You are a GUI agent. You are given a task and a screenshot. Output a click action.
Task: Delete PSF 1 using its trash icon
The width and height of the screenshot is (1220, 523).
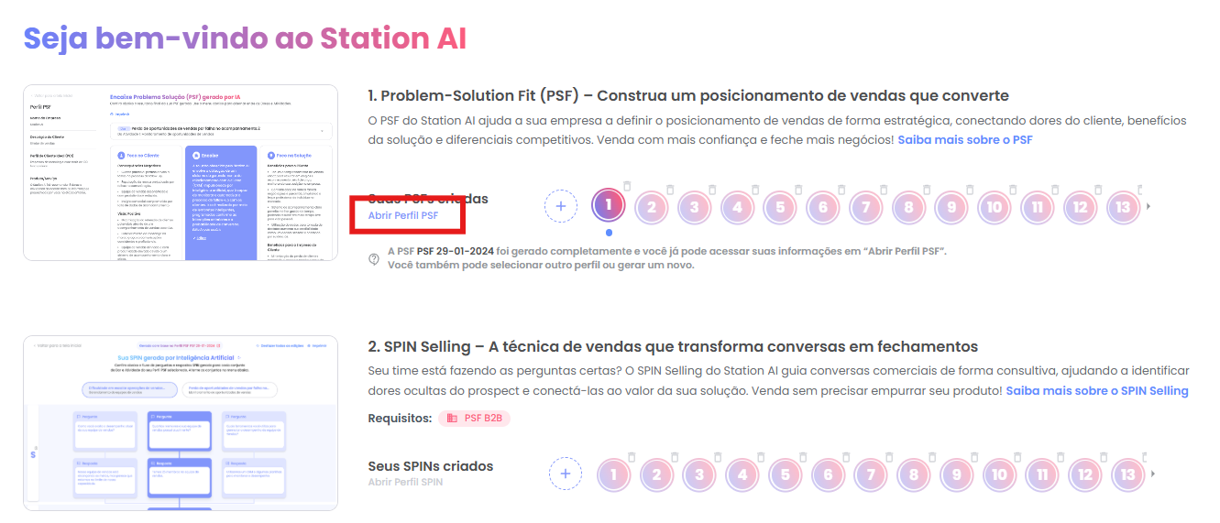[x=626, y=187]
